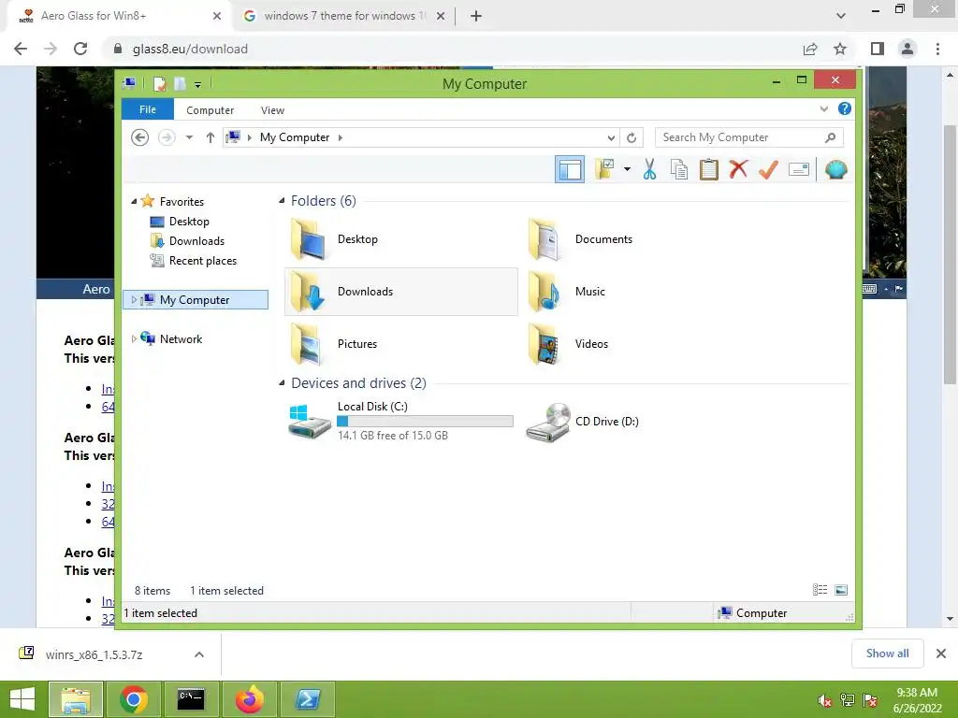Open the Computer ribbon tab

click(210, 110)
